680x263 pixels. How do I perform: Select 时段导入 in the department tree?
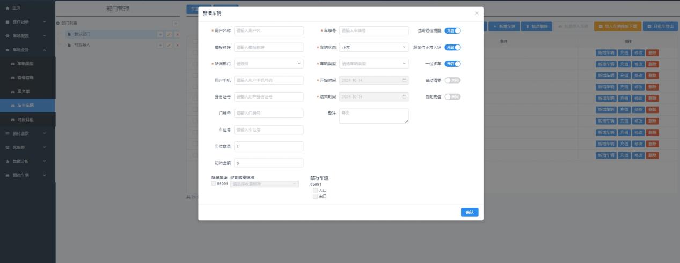click(82, 45)
